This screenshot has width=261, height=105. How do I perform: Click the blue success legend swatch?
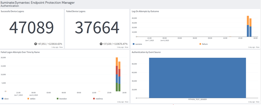tap(134, 44)
